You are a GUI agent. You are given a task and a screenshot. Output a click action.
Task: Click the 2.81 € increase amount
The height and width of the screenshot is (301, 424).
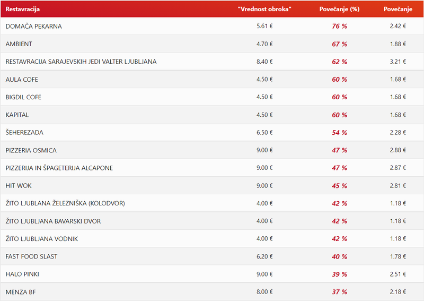pos(398,186)
